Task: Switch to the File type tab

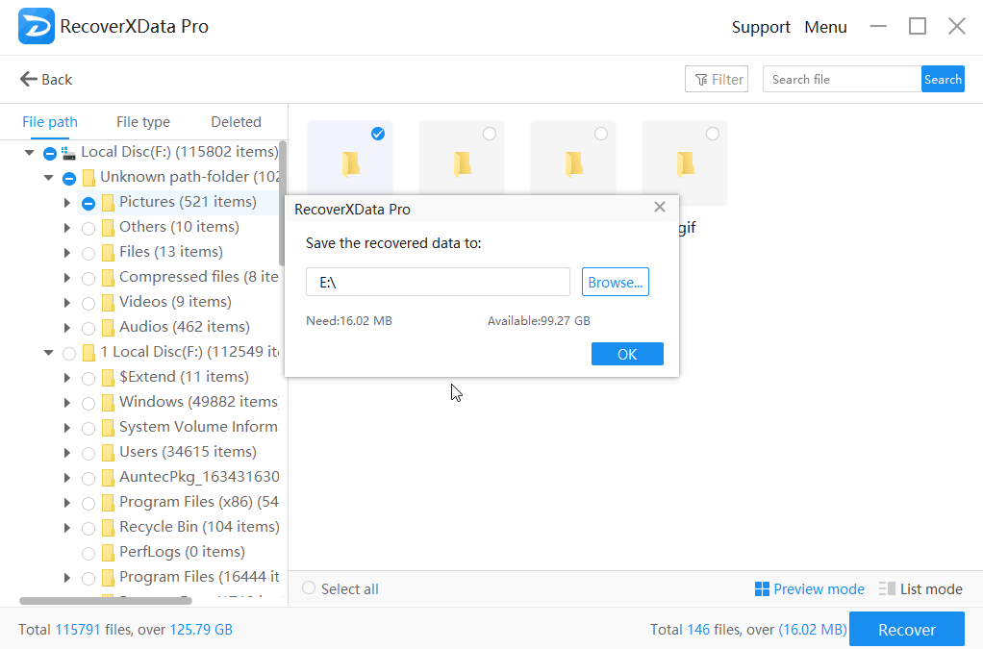Action: point(143,122)
